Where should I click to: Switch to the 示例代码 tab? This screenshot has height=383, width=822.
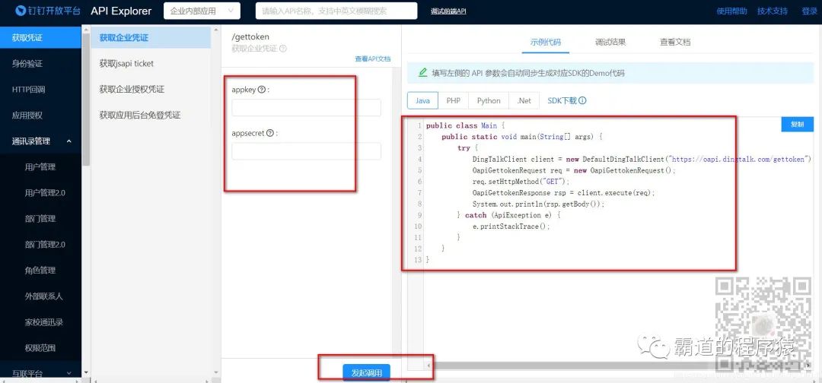[545, 42]
